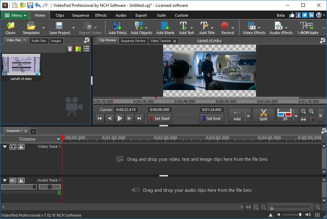Open the Templates toolbar button

(31, 28)
